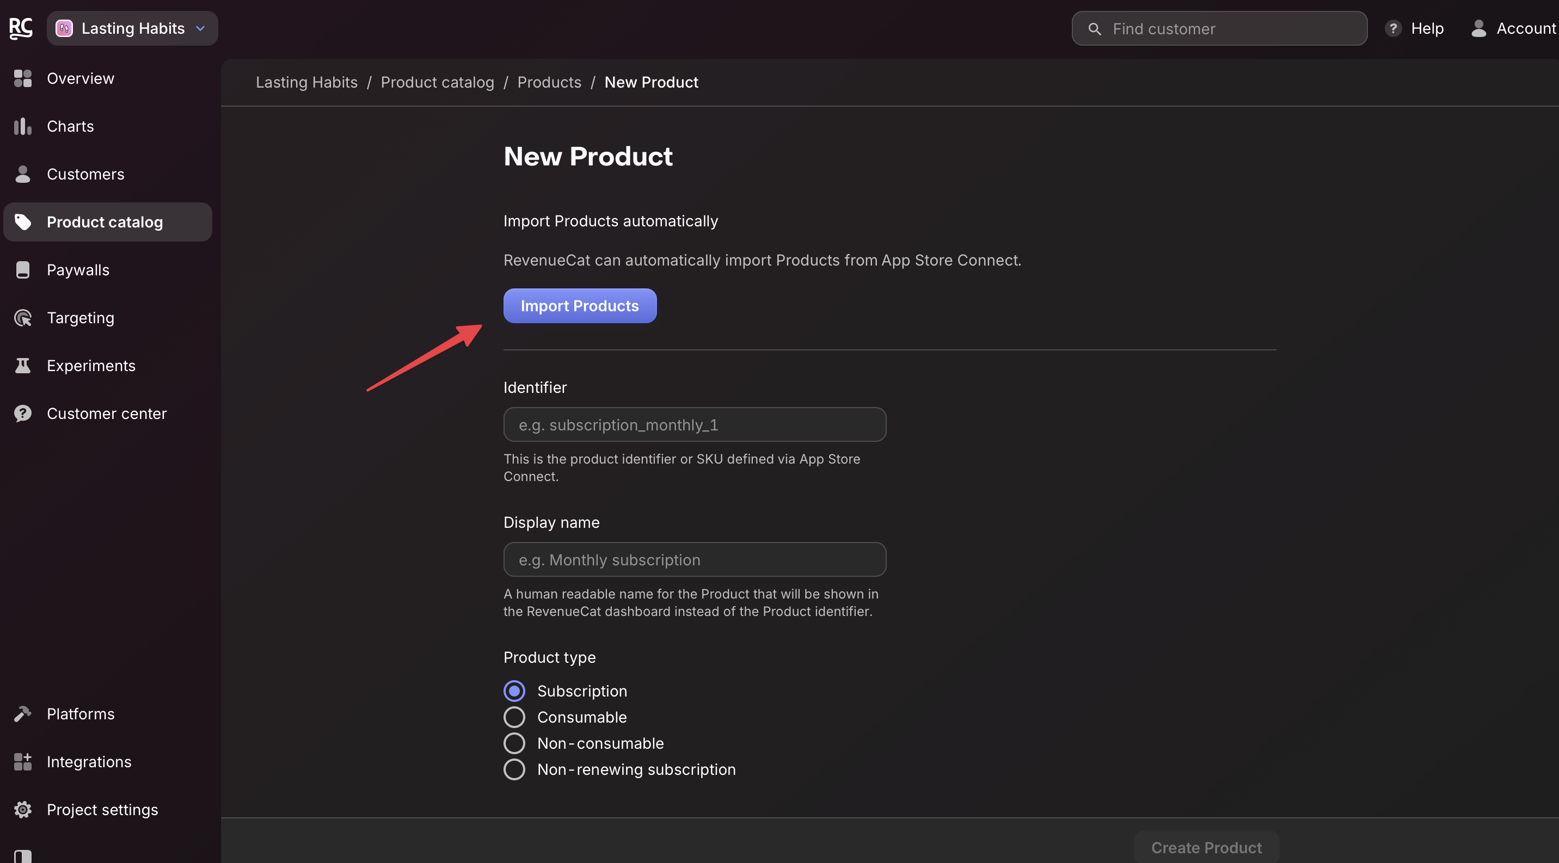
Task: Expand the Lasting Habits project dropdown
Action: pyautogui.click(x=132, y=28)
